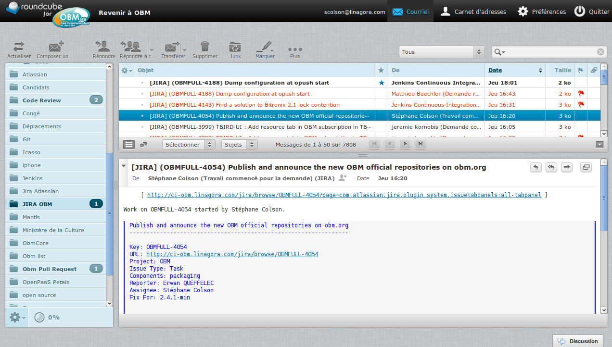This screenshot has height=347, width=612.
Task: Delete message with the Supprimer icon
Action: point(205,47)
